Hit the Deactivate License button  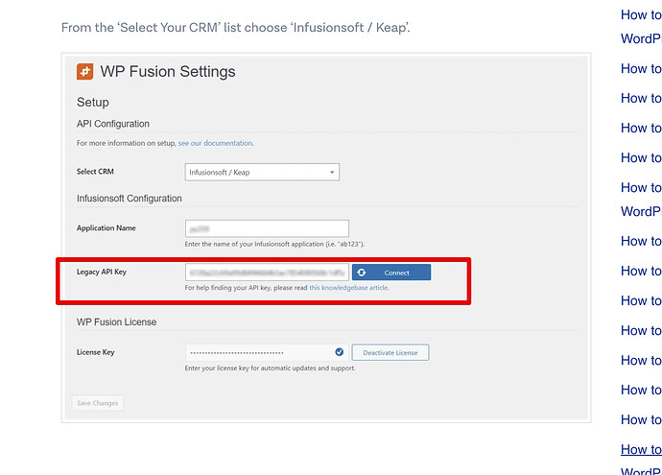[x=390, y=352]
